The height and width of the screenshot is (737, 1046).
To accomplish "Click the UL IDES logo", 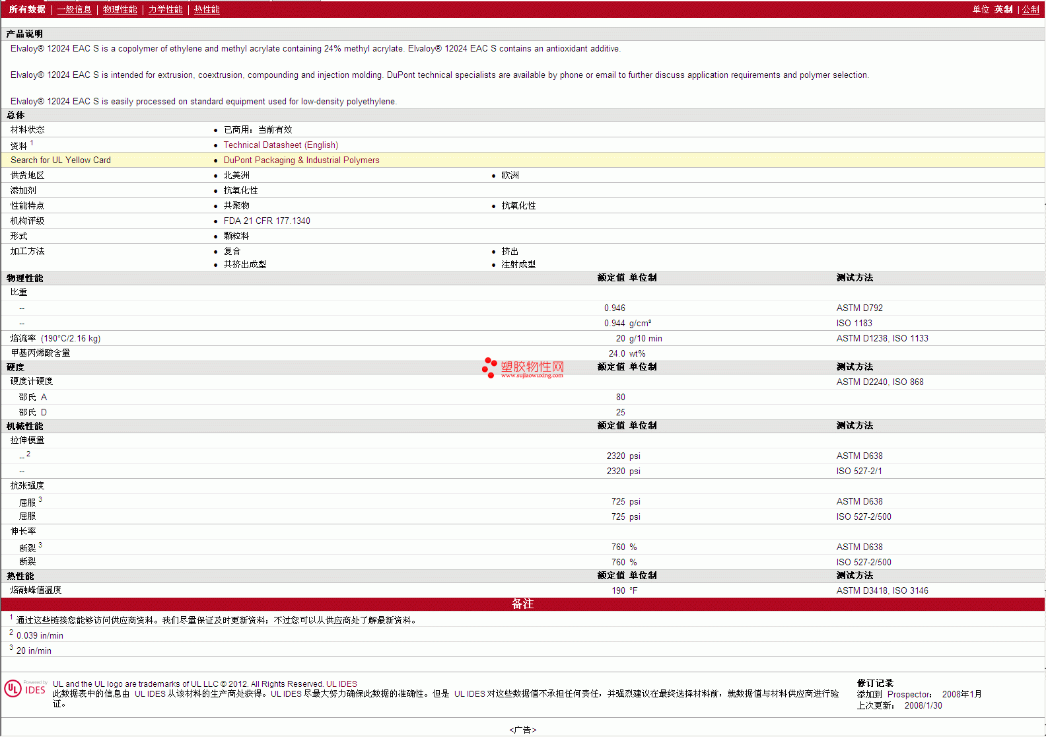I will 25,688.
